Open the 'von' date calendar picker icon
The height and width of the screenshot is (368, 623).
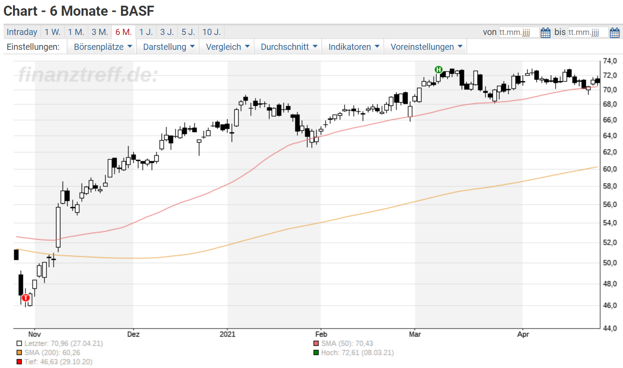(545, 32)
